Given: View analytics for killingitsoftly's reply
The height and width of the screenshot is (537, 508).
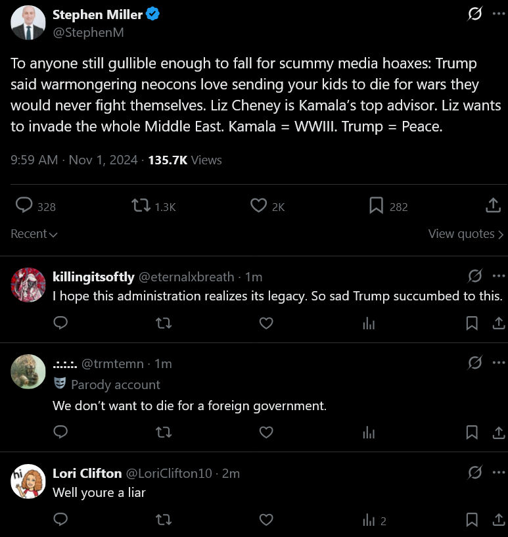Looking at the screenshot, I should tap(369, 323).
